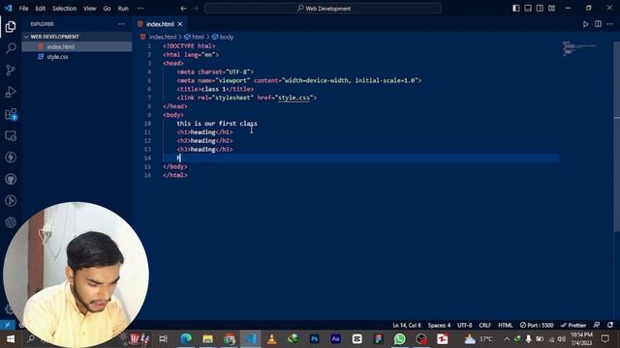
Task: Change indentation via Spaces: 4
Action: tap(439, 325)
